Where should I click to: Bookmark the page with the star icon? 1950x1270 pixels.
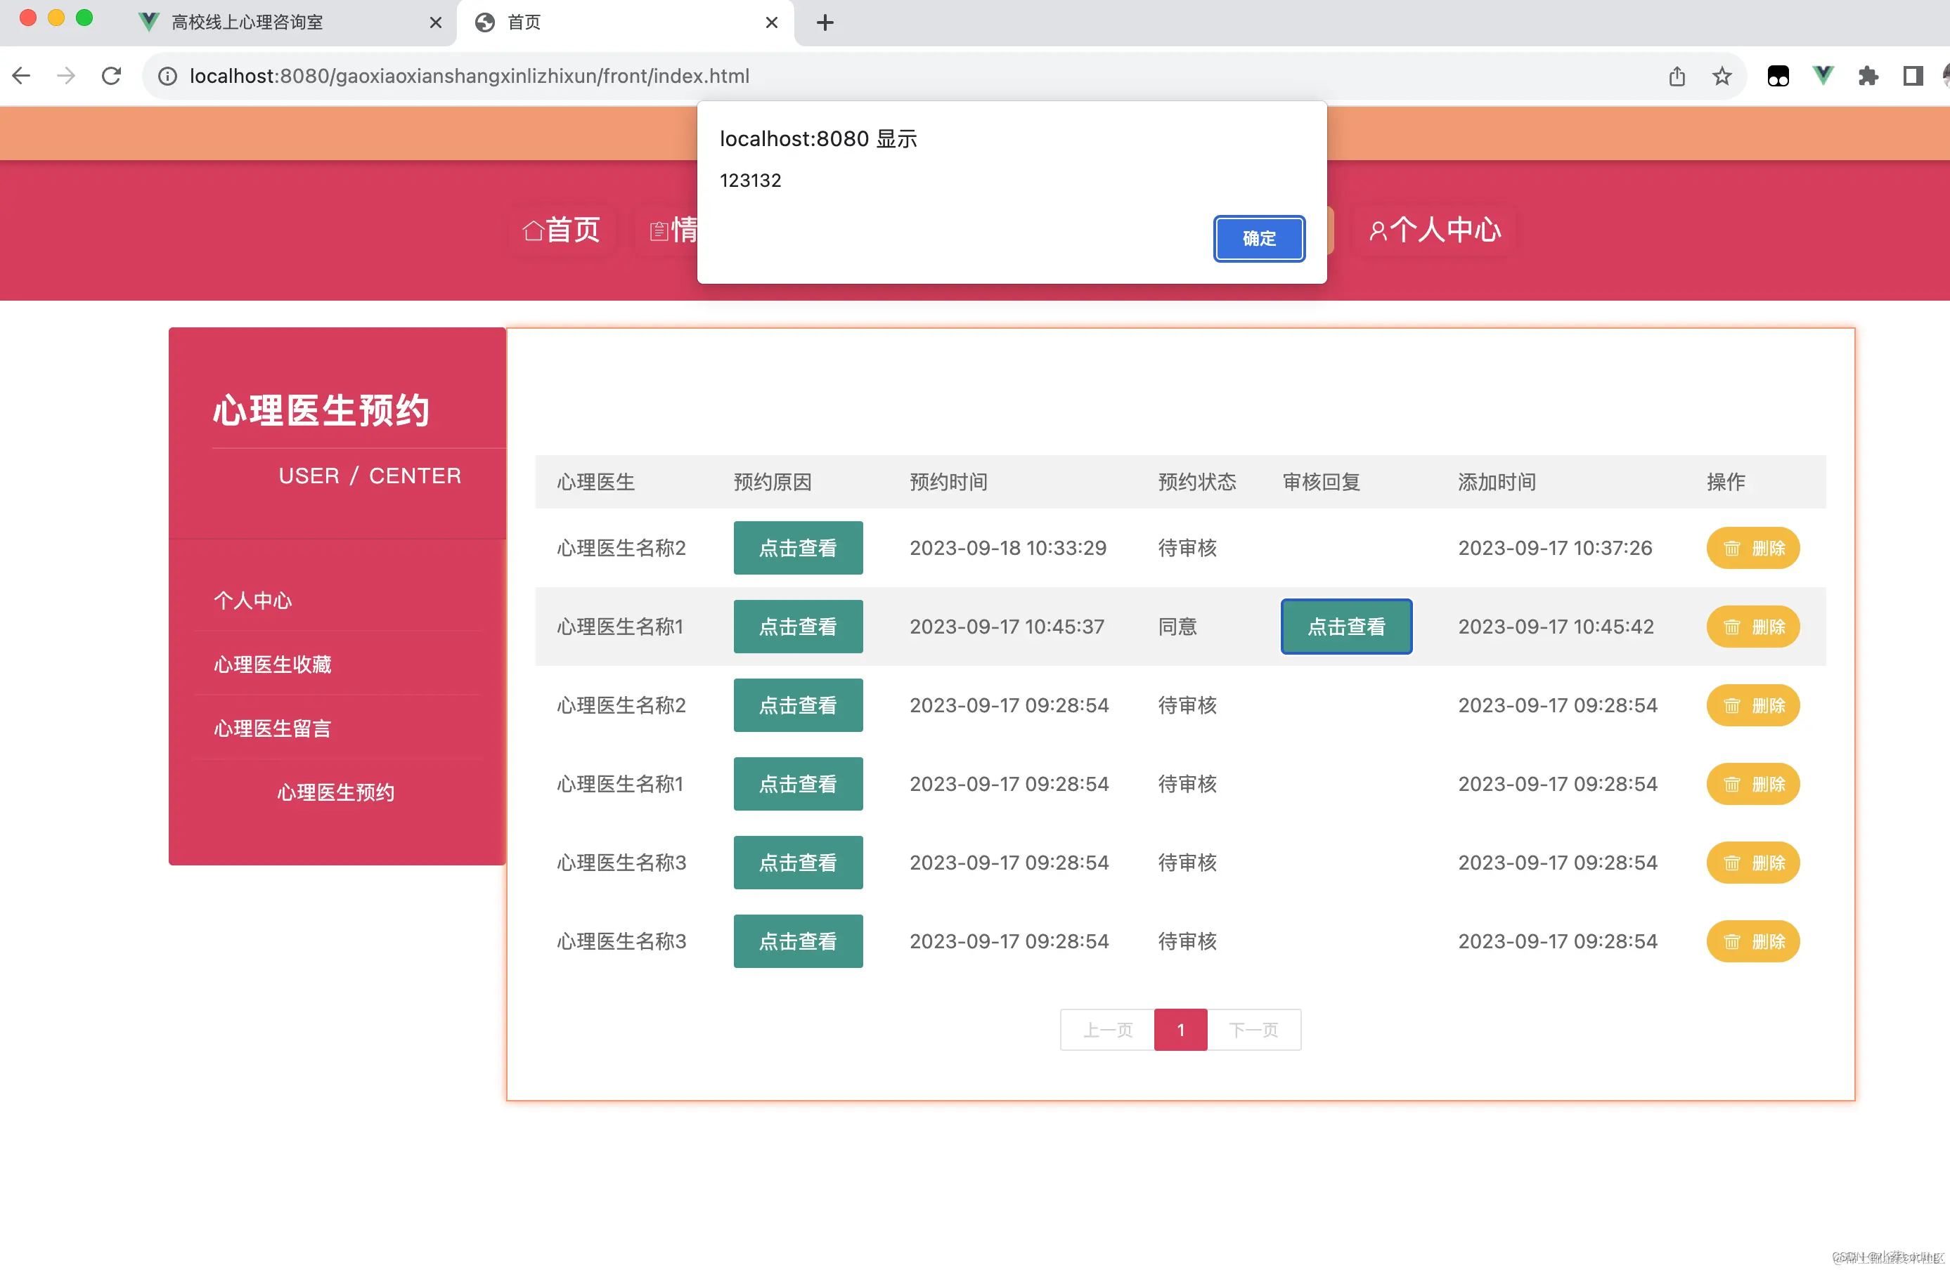[1722, 75]
